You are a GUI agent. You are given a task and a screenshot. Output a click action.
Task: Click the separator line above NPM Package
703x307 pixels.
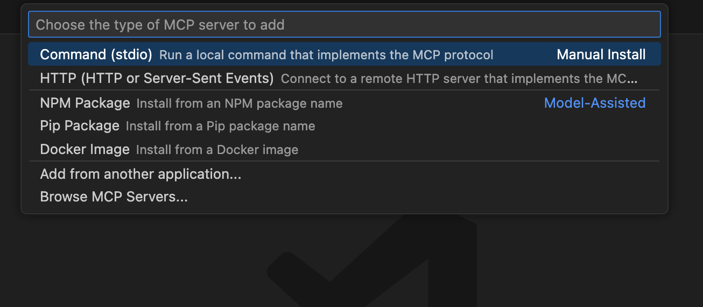(x=345, y=90)
